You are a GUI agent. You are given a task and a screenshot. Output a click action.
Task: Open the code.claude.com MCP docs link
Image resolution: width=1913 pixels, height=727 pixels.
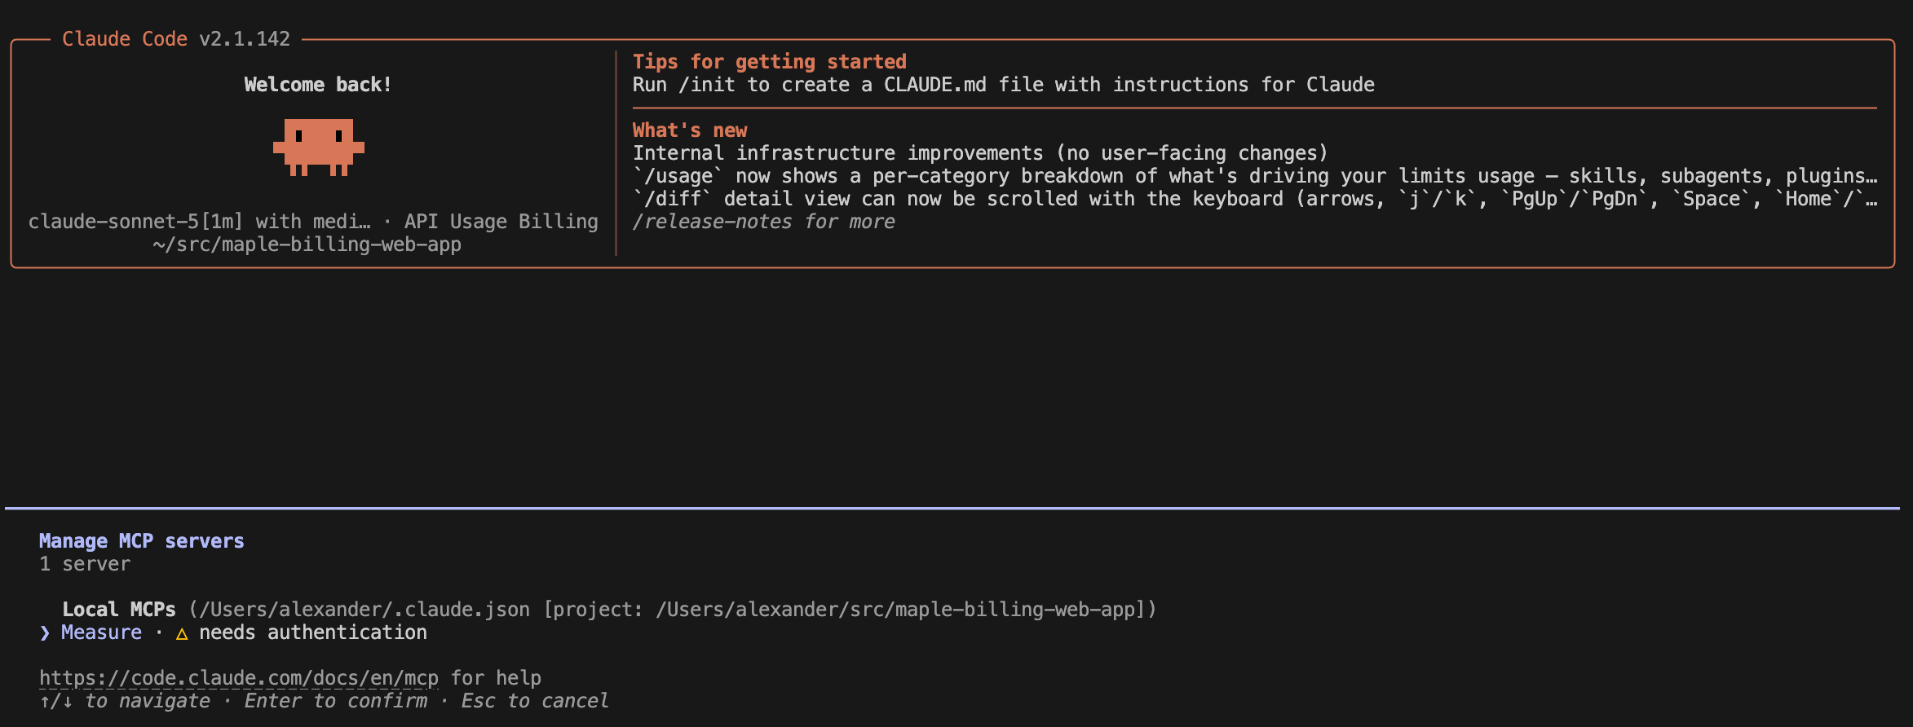pos(239,678)
